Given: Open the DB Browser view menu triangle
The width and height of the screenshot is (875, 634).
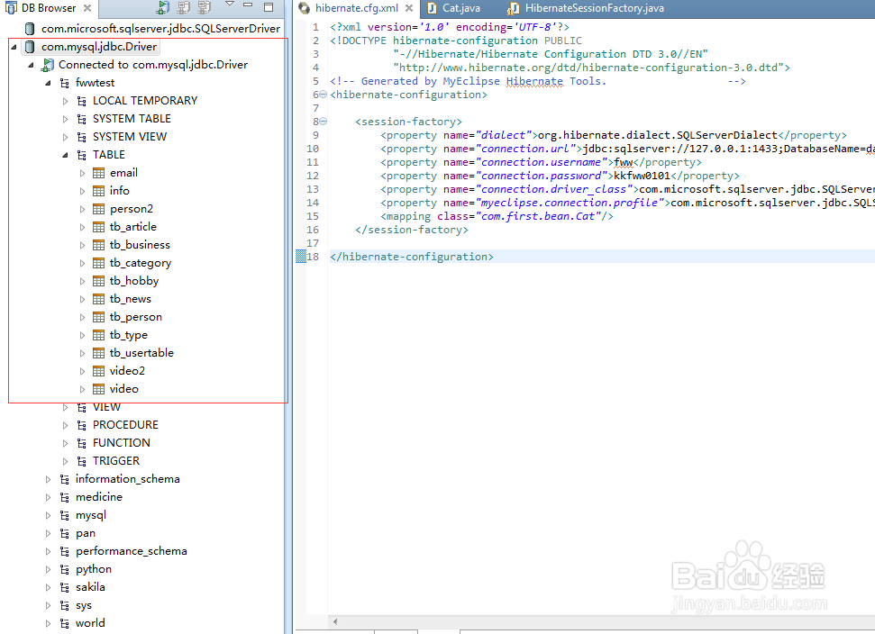Looking at the screenshot, I should coord(230,5).
